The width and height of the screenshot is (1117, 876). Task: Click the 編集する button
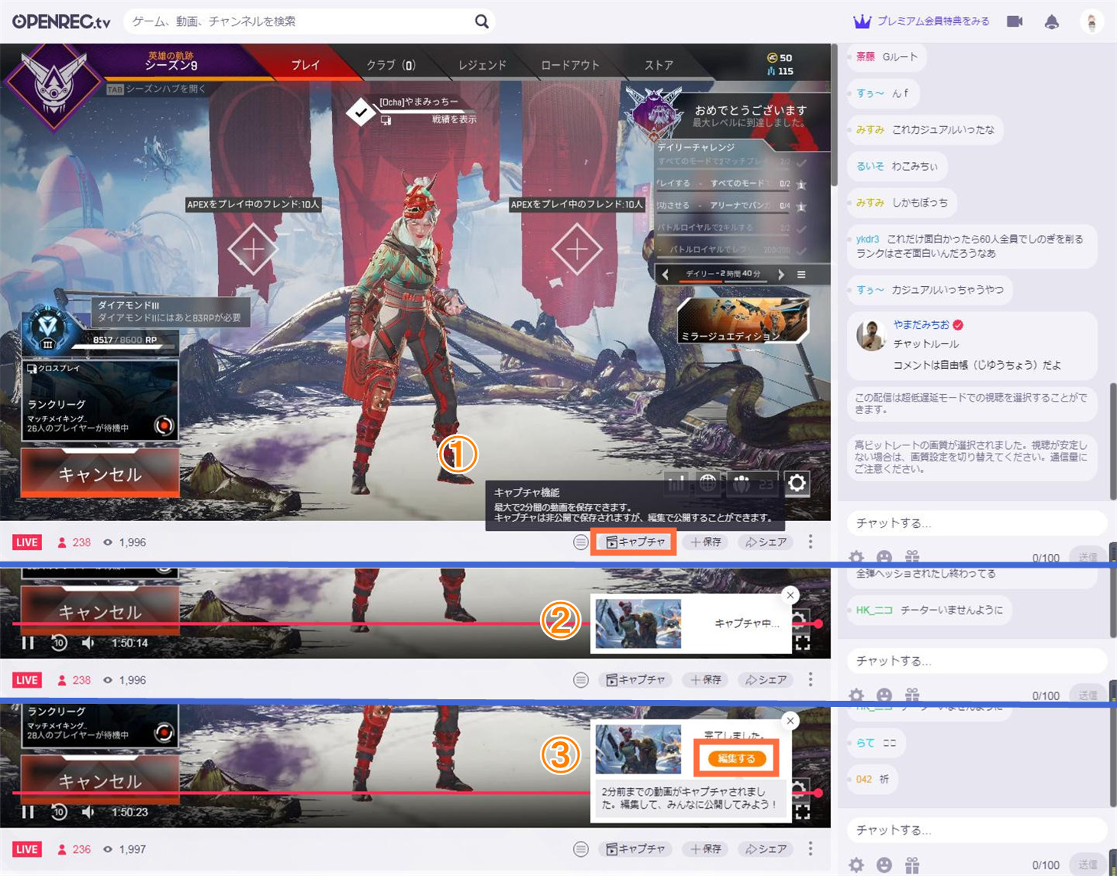(736, 758)
